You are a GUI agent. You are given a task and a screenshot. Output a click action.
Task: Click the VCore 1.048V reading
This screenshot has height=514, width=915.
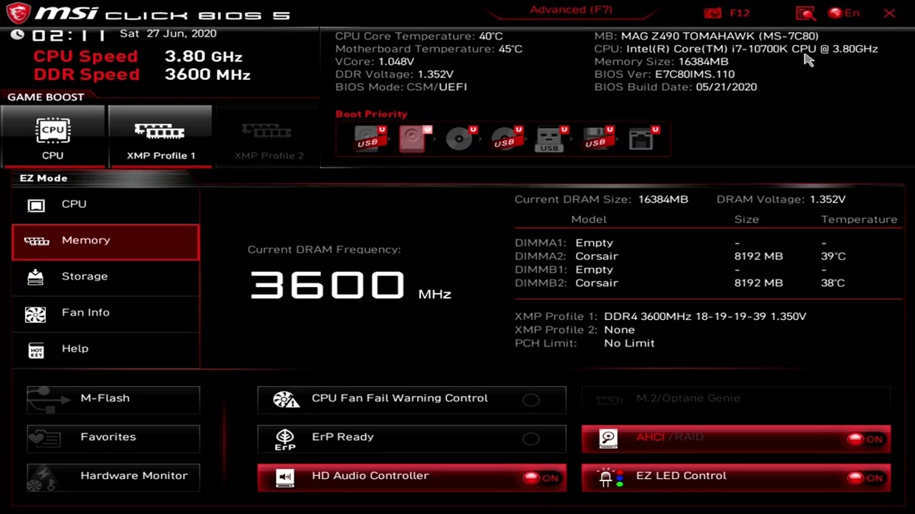click(374, 62)
